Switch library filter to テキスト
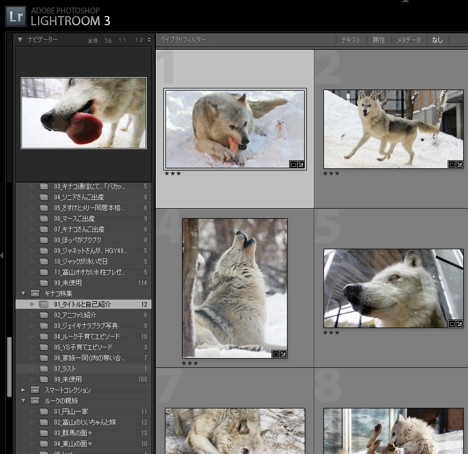 point(351,40)
